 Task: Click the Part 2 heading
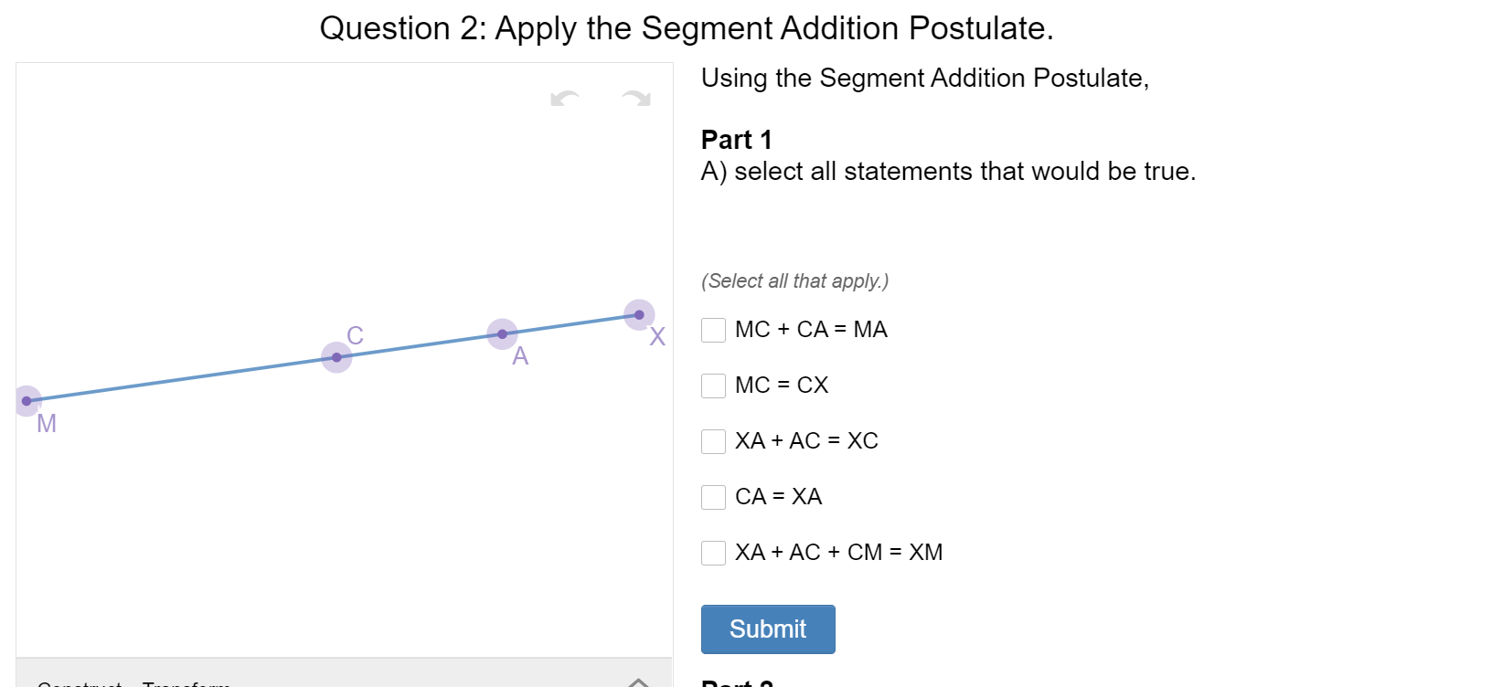[736, 683]
